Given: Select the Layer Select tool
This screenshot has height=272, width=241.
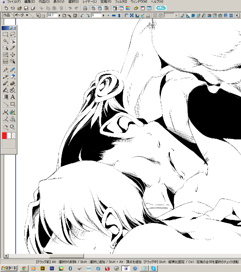Looking at the screenshot, I should pyautogui.click(x=5, y=48).
